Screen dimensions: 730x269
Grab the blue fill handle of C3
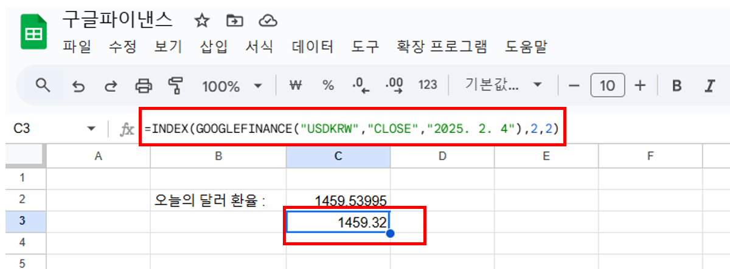pos(390,233)
